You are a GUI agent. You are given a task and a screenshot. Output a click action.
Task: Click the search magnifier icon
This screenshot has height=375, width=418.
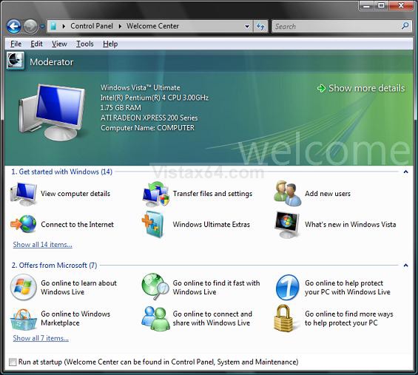coord(405,26)
